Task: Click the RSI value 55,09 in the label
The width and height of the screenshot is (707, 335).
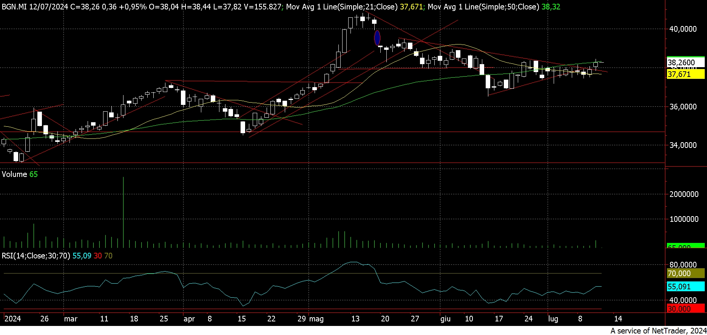Action: pyautogui.click(x=82, y=256)
